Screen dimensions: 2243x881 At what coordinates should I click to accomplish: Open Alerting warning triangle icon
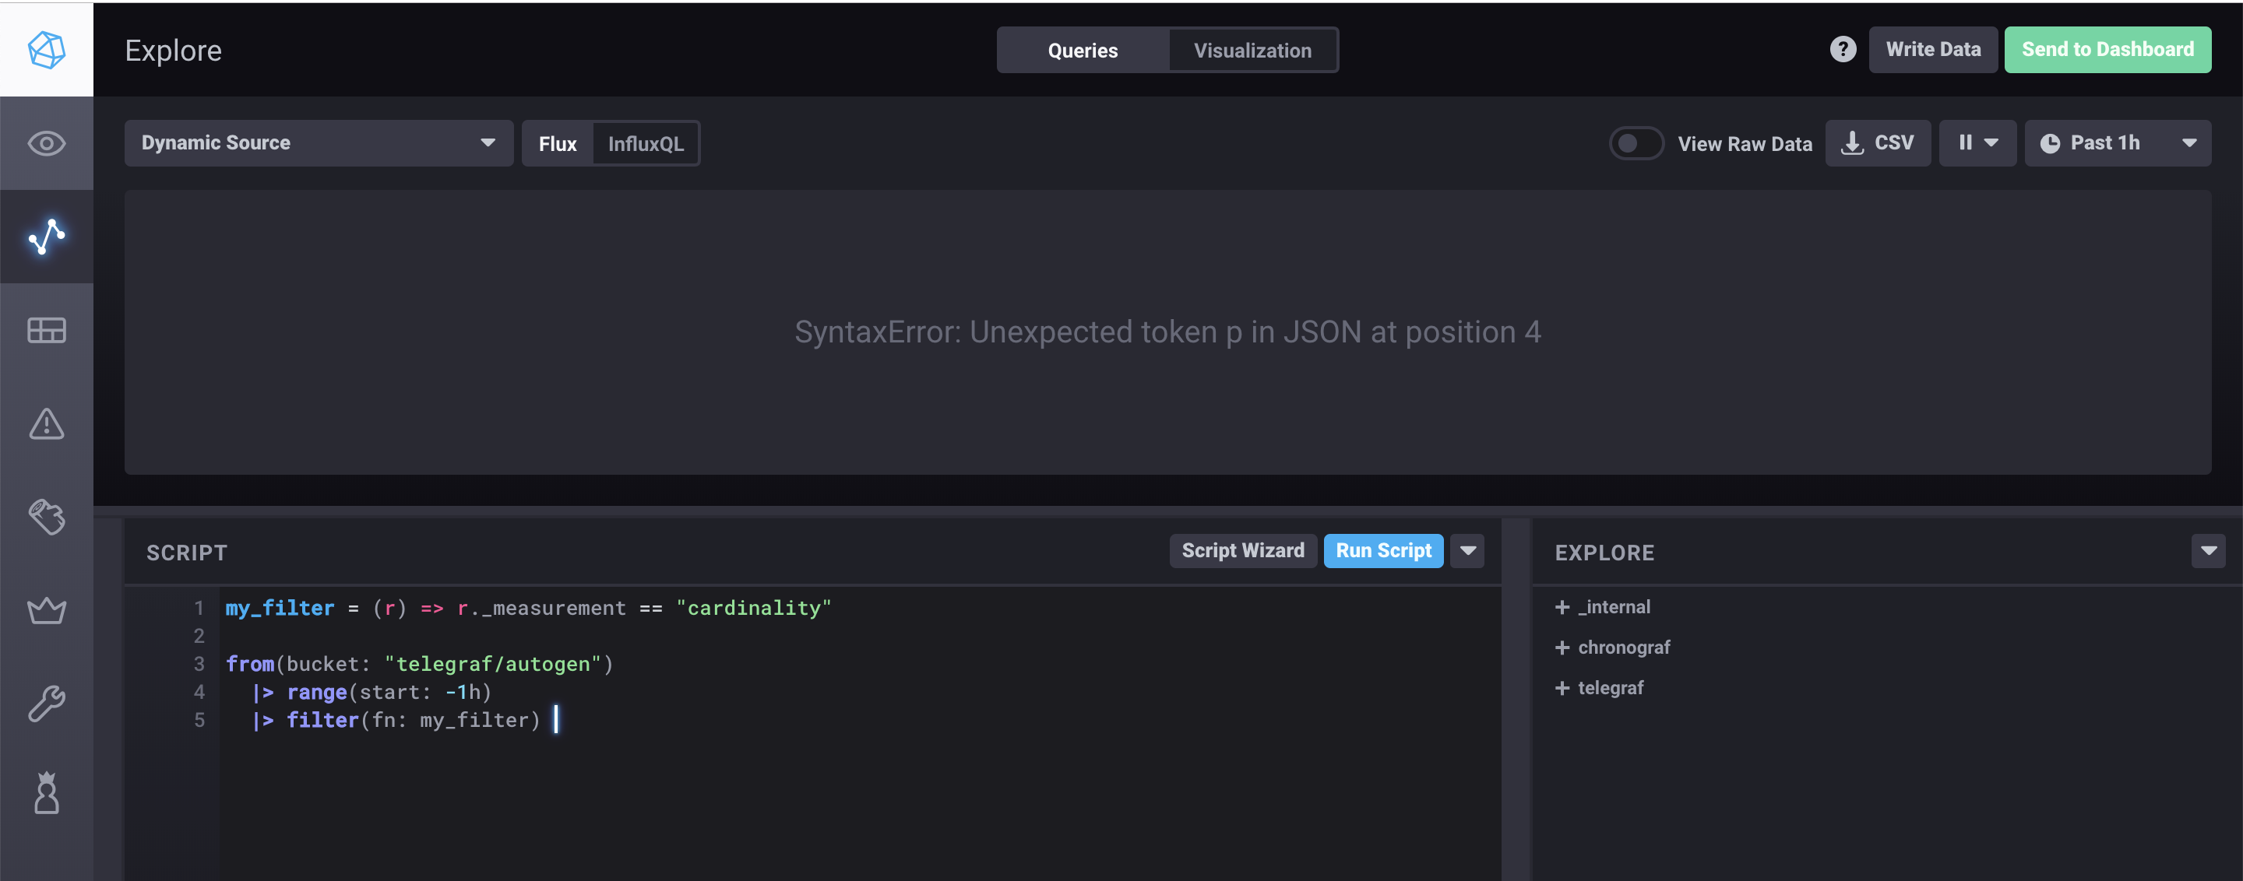pos(46,423)
